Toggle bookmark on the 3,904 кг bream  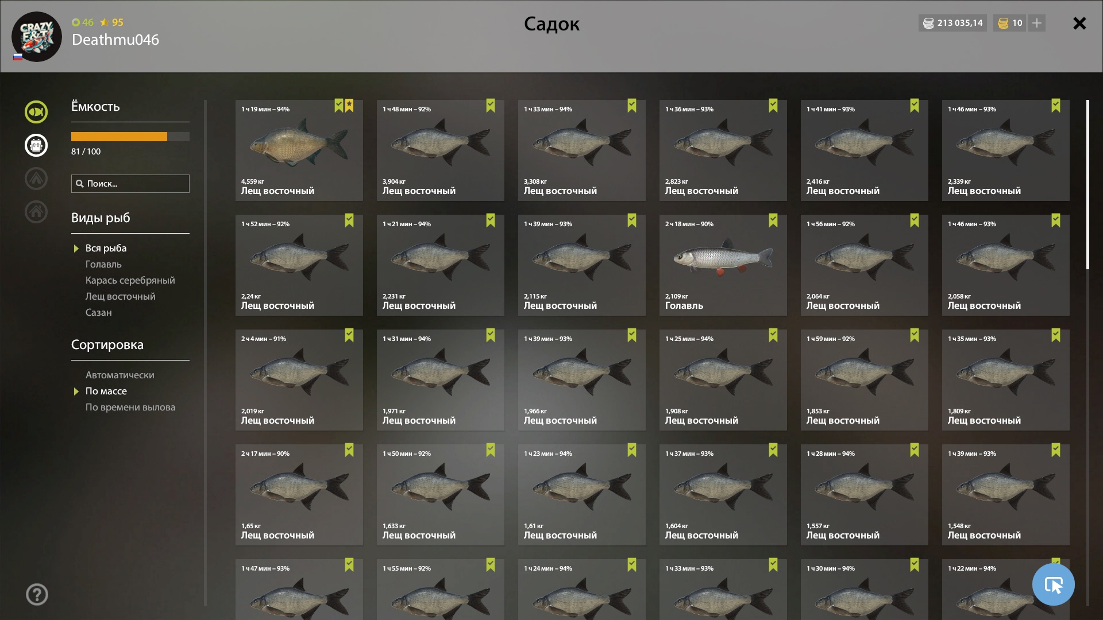[x=491, y=106]
